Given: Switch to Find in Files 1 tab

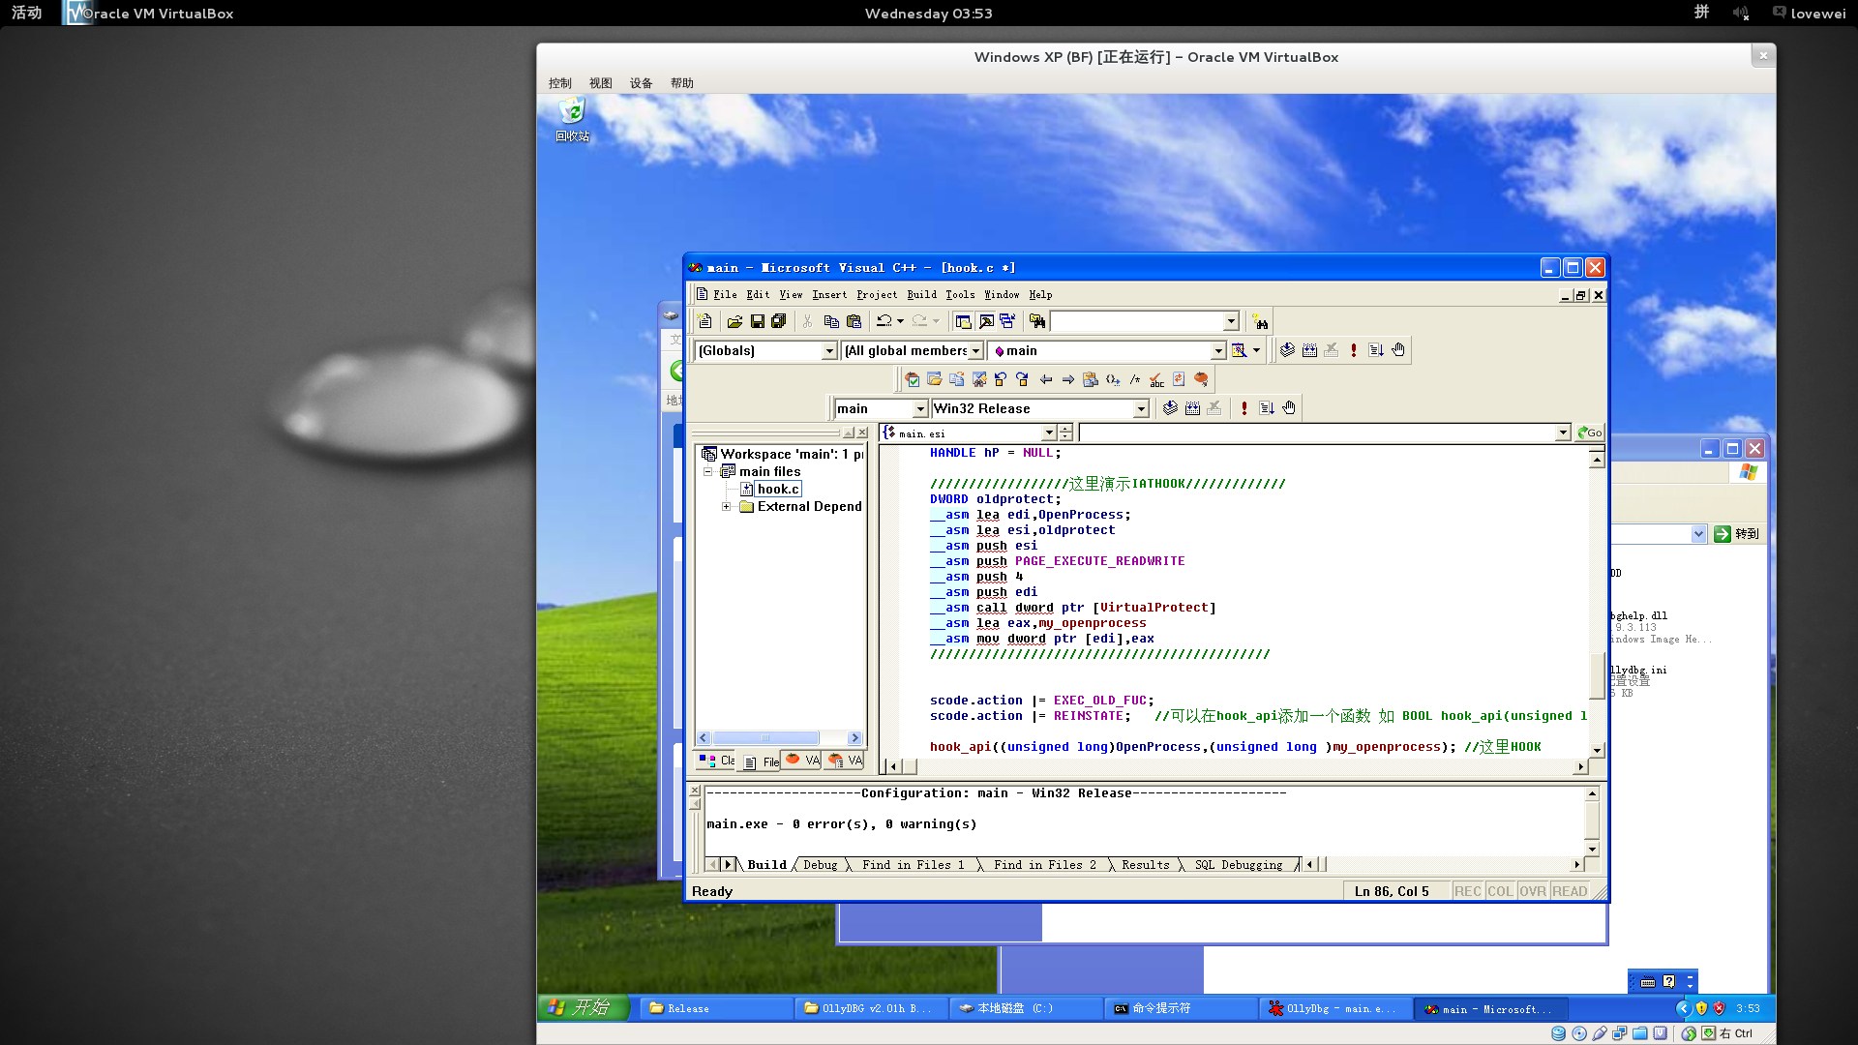Looking at the screenshot, I should (913, 865).
